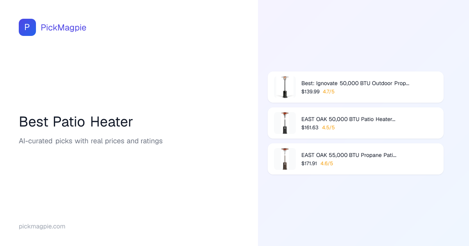
Task: Open the EAST OAK 50,000 BTU Patio Heater title
Action: (348, 119)
